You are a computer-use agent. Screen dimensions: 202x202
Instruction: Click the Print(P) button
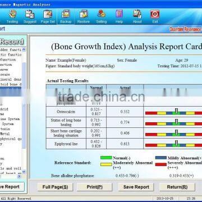click(x=95, y=187)
